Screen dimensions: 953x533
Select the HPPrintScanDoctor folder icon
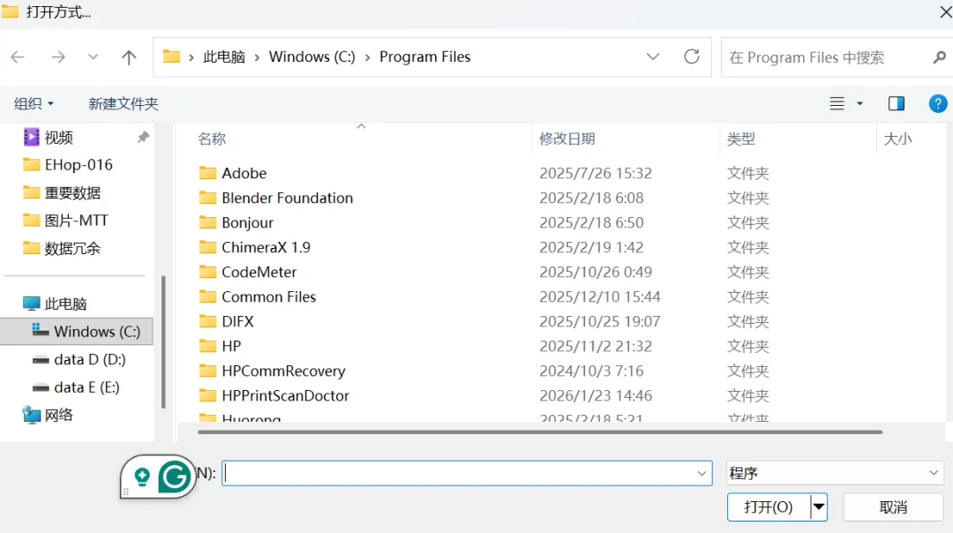click(207, 395)
